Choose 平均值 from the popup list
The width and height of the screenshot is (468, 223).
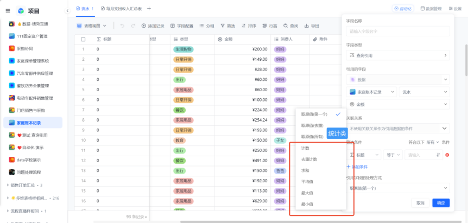click(321, 182)
